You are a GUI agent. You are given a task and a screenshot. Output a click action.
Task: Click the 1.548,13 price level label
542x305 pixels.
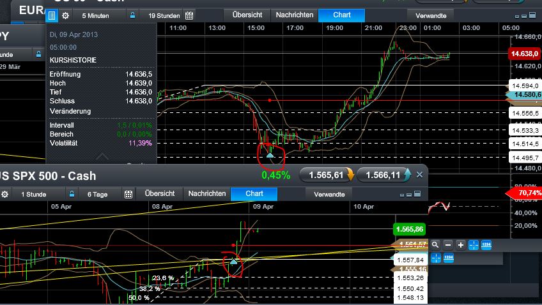(410, 297)
